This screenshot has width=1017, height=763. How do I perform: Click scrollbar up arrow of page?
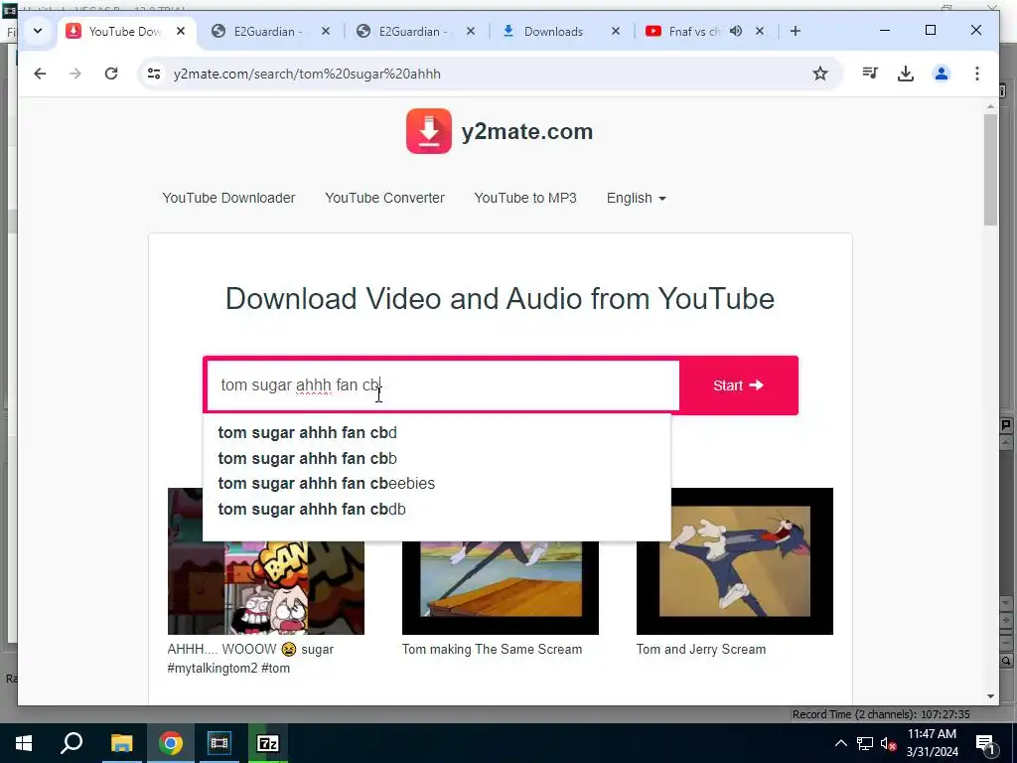point(990,106)
